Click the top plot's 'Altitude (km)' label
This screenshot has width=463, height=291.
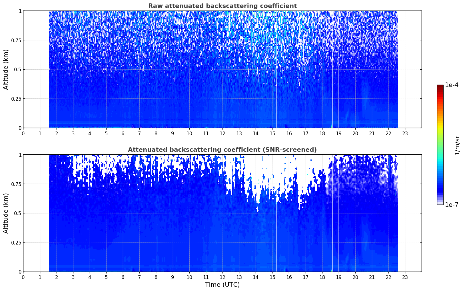point(6,69)
